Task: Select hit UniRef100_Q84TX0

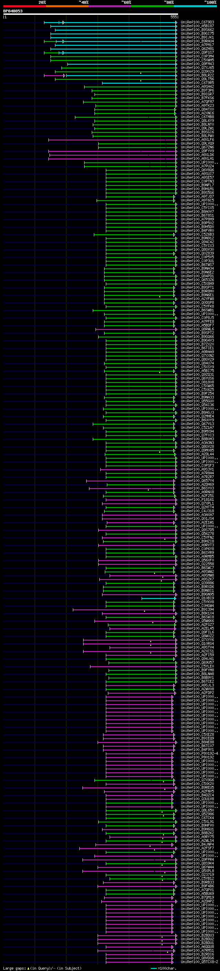Action: pos(197,109)
